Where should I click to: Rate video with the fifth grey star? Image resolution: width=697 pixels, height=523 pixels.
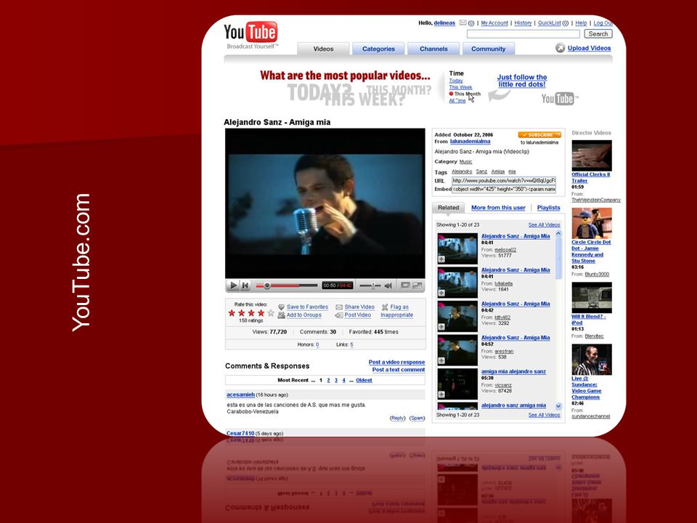271,313
